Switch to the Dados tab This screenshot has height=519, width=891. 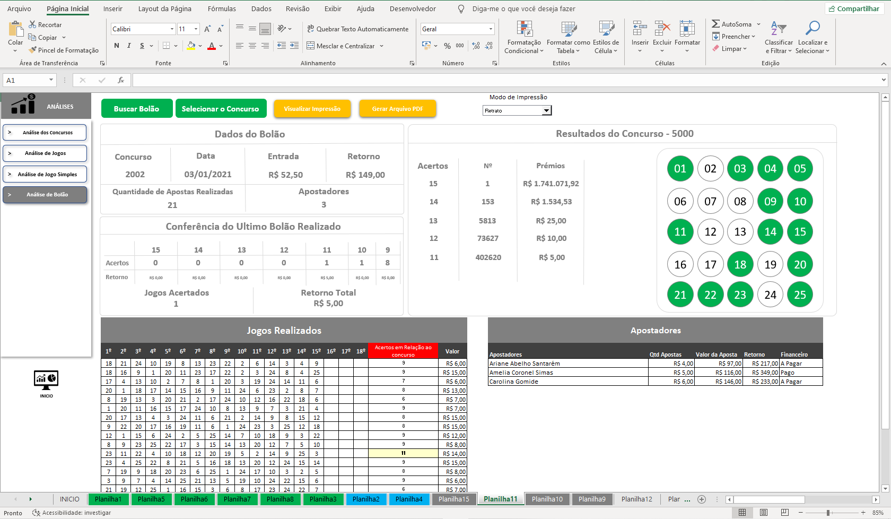[261, 8]
